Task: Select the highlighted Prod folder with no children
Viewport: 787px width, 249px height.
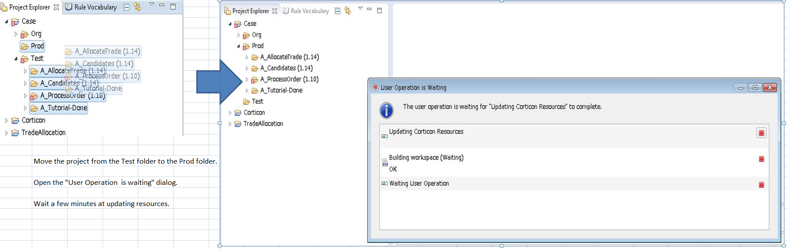Action: coord(33,46)
